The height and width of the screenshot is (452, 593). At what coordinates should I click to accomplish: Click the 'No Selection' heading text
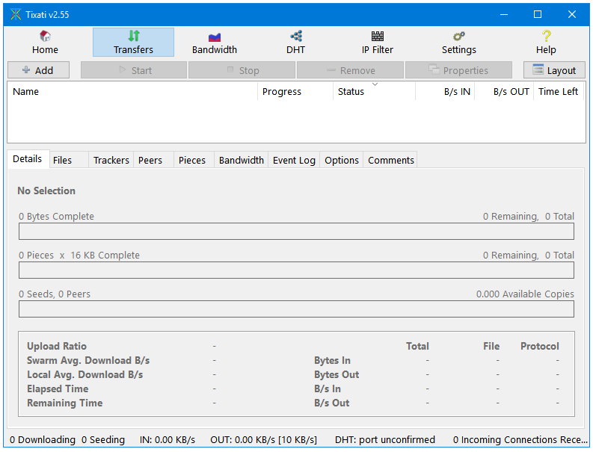[x=46, y=191]
